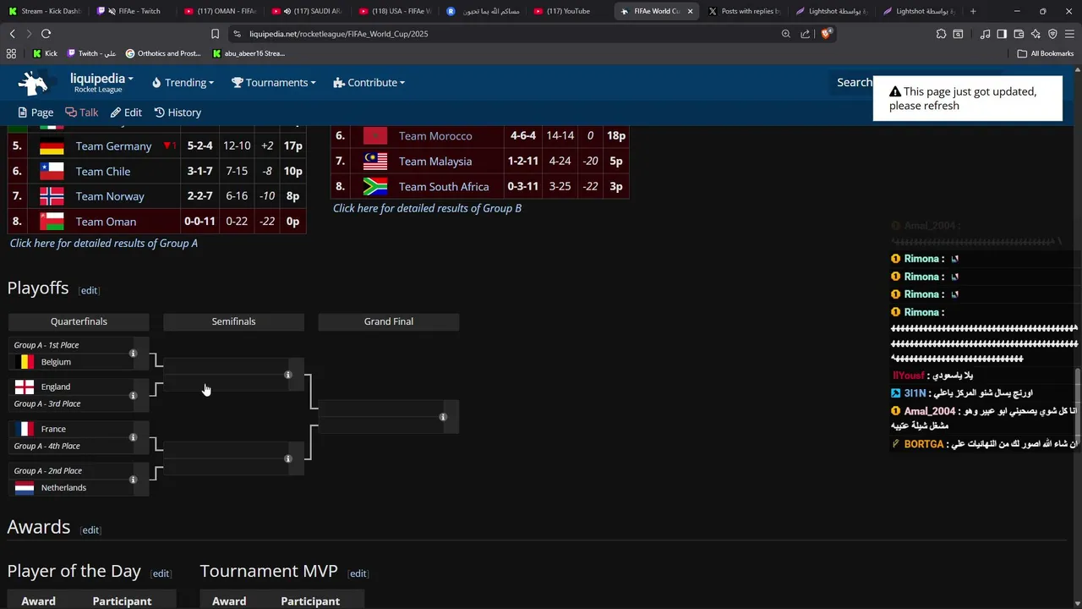Edit the Tournament MVP section

point(358,573)
